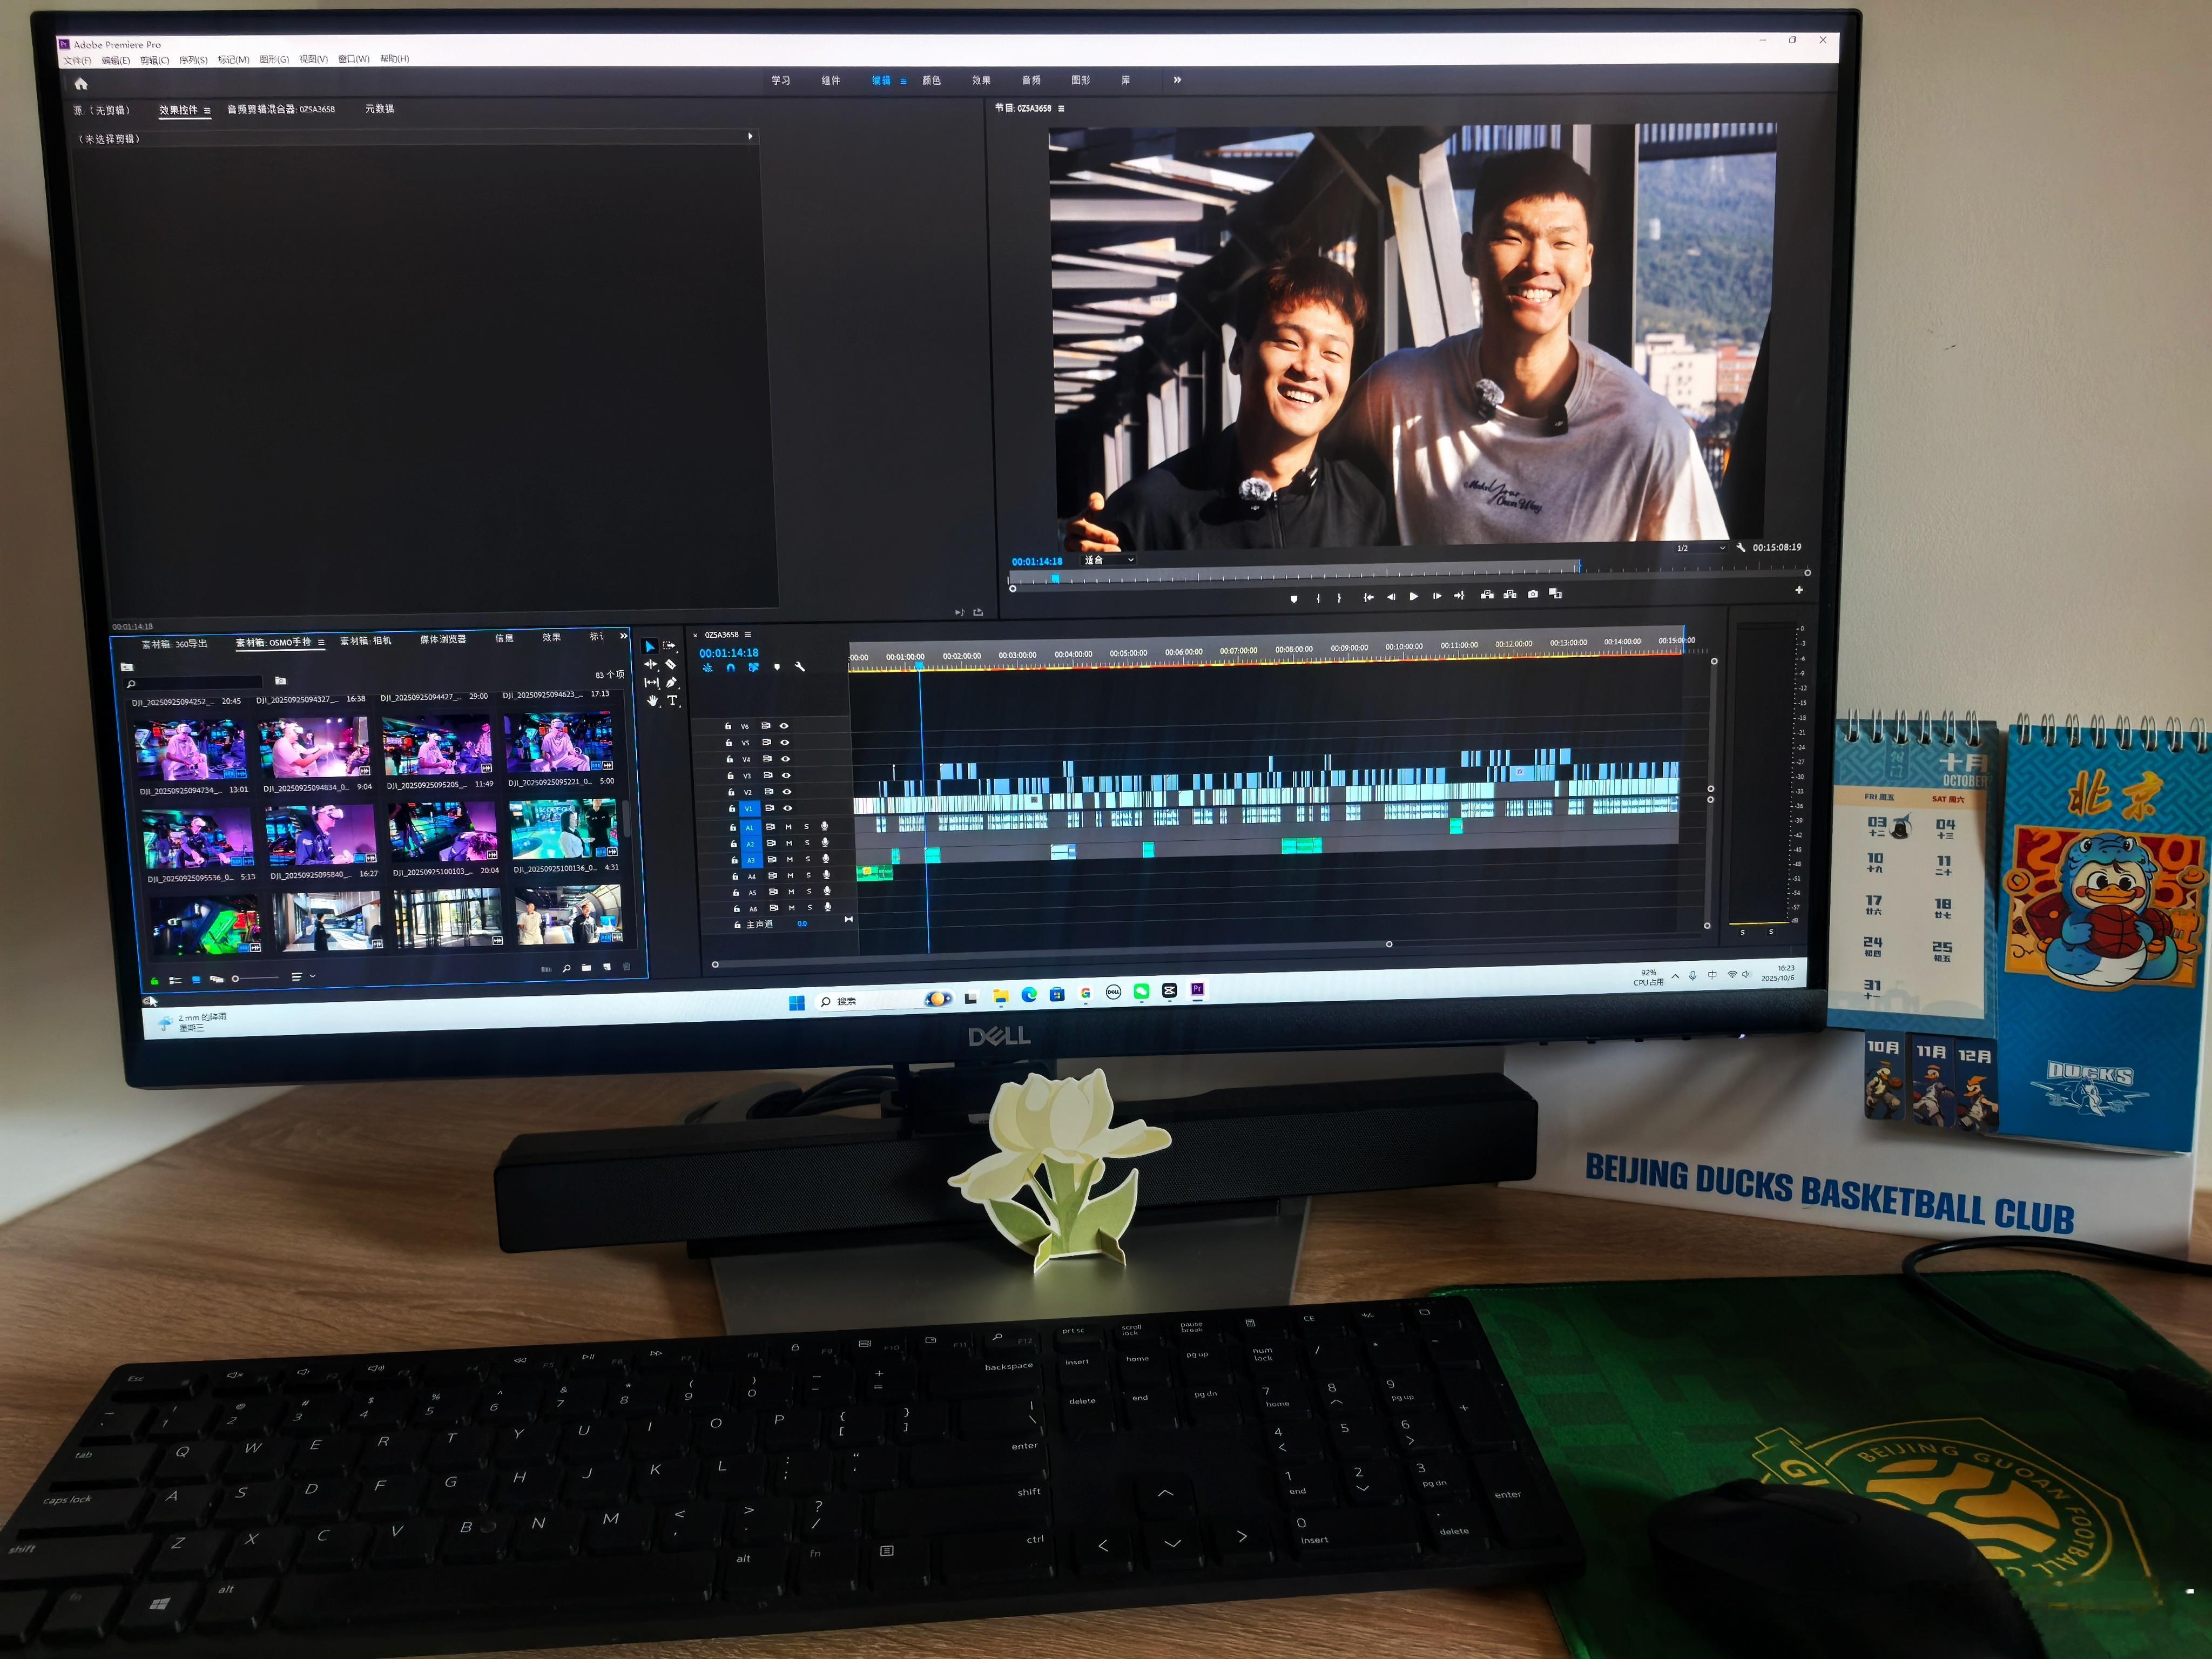Switch to 素材箱: 相机 tab
The image size is (2212, 1659).
coord(366,641)
